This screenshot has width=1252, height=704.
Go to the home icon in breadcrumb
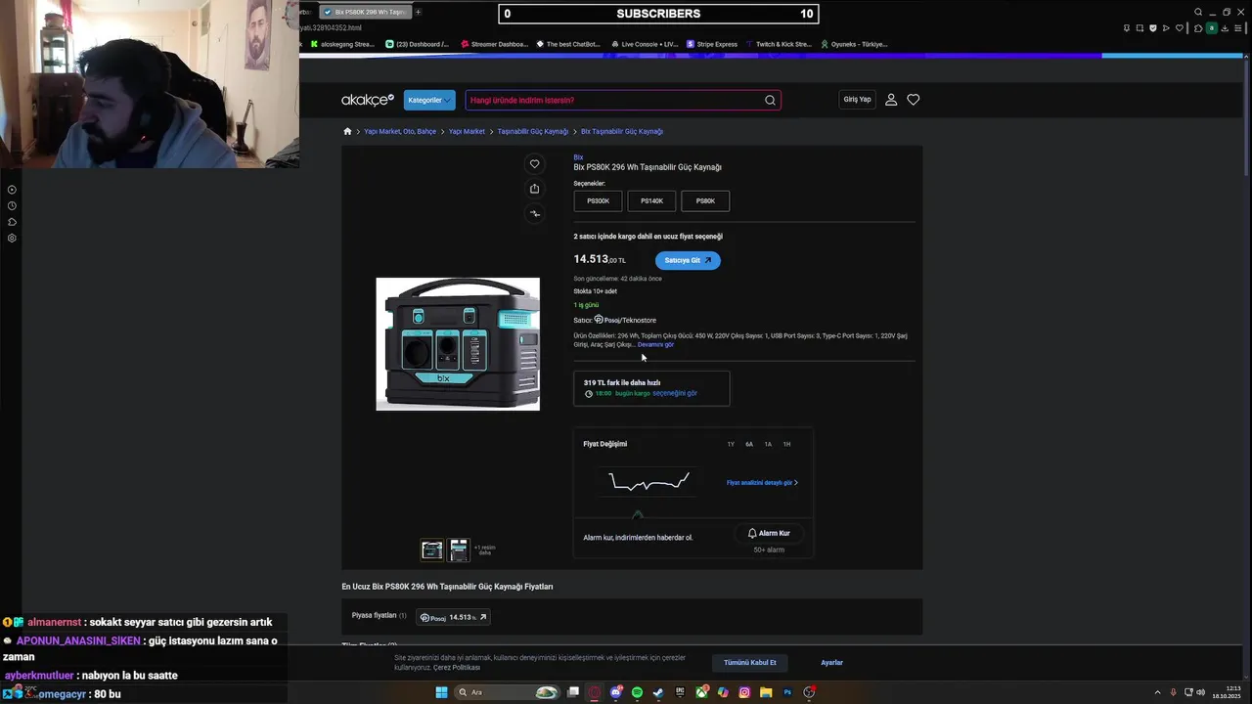coord(347,131)
